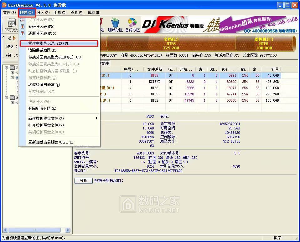Open submenu arrow of 新建虚拟硬盘文件
The height and width of the screenshot is (242, 300).
tap(97, 118)
